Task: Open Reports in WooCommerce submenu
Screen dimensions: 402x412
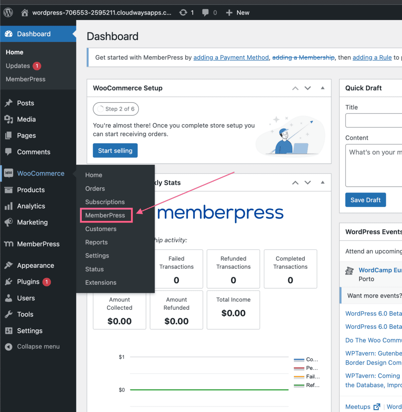Action: coord(96,242)
